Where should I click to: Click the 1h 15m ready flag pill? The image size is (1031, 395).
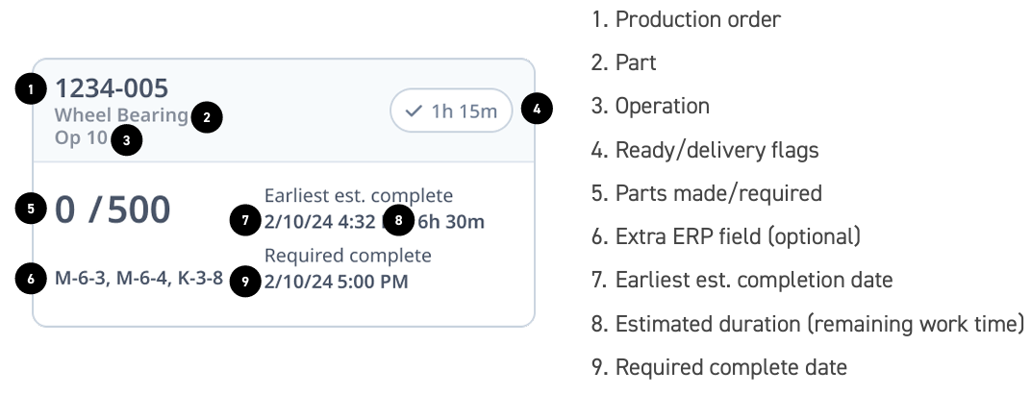pyautogui.click(x=451, y=111)
